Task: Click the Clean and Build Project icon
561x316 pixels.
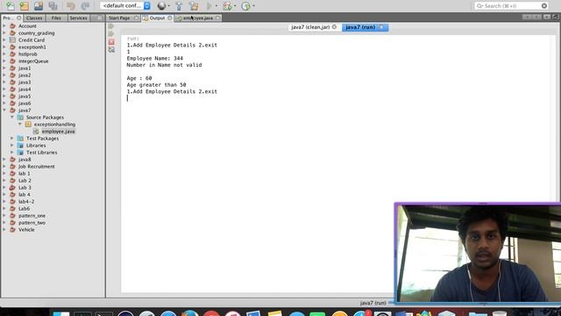Action: 194,6
